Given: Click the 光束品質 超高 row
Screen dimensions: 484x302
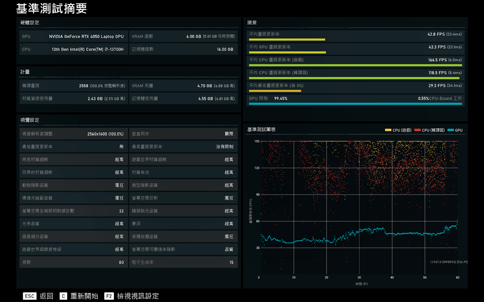Looking at the screenshot, I should point(74,224).
